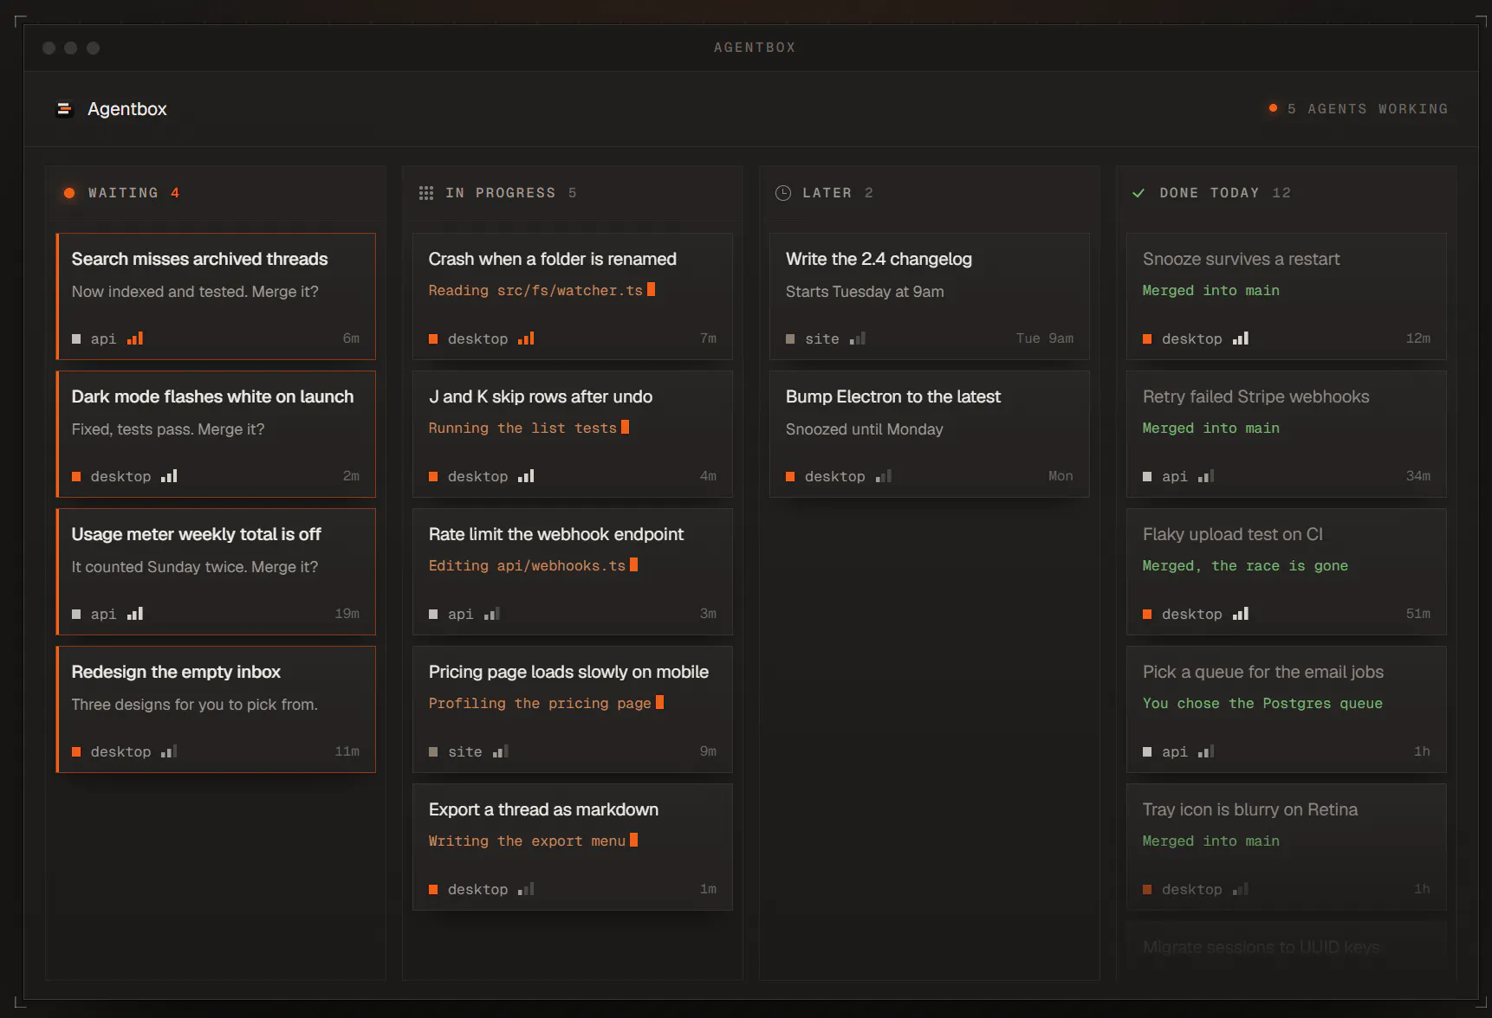Viewport: 1492px width, 1018px height.
Task: Click the Later clock icon
Action: 783,193
